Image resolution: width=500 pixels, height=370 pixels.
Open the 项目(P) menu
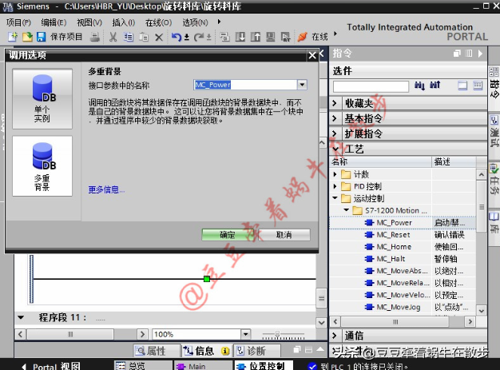[x=18, y=22]
